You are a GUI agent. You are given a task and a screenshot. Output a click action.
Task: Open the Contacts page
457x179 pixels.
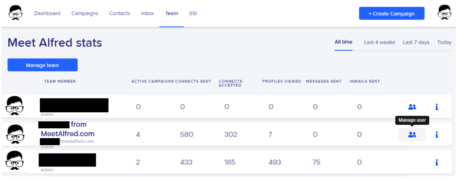[x=119, y=13]
